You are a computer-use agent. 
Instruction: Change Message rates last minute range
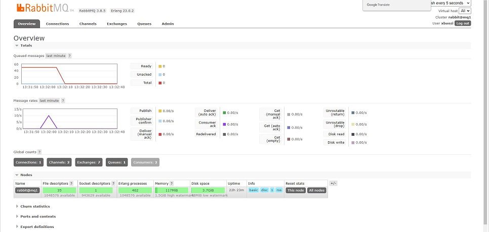(49, 101)
